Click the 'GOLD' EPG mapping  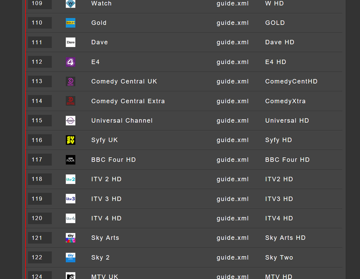click(275, 23)
